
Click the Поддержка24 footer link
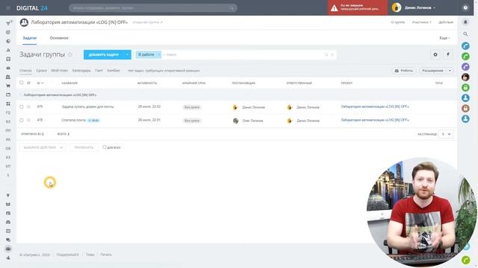click(x=68, y=255)
